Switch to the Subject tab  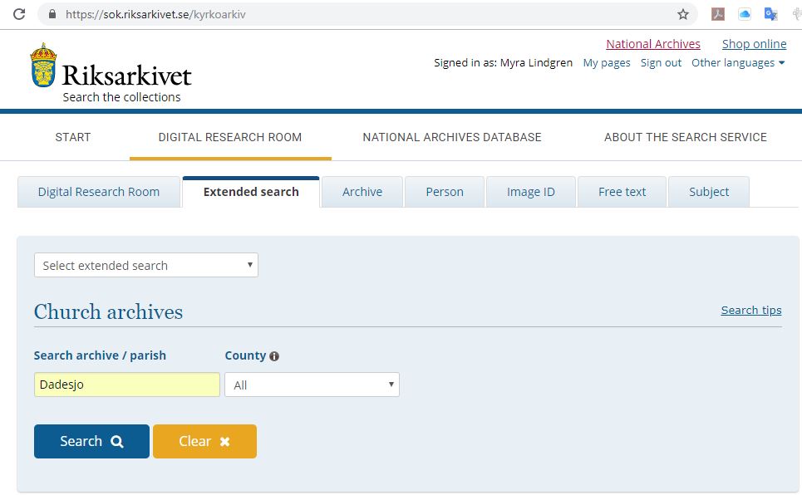[709, 192]
